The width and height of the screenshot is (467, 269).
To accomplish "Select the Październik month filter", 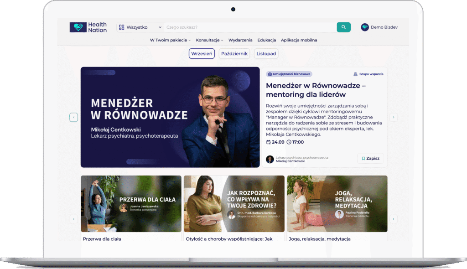I will 234,54.
